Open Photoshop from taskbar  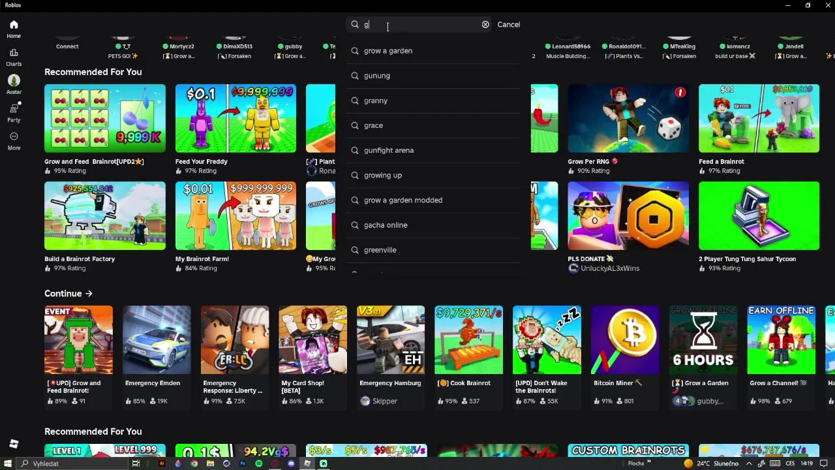click(243, 463)
